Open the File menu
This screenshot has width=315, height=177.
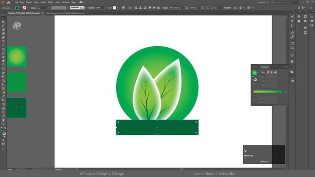click(x=16, y=2)
